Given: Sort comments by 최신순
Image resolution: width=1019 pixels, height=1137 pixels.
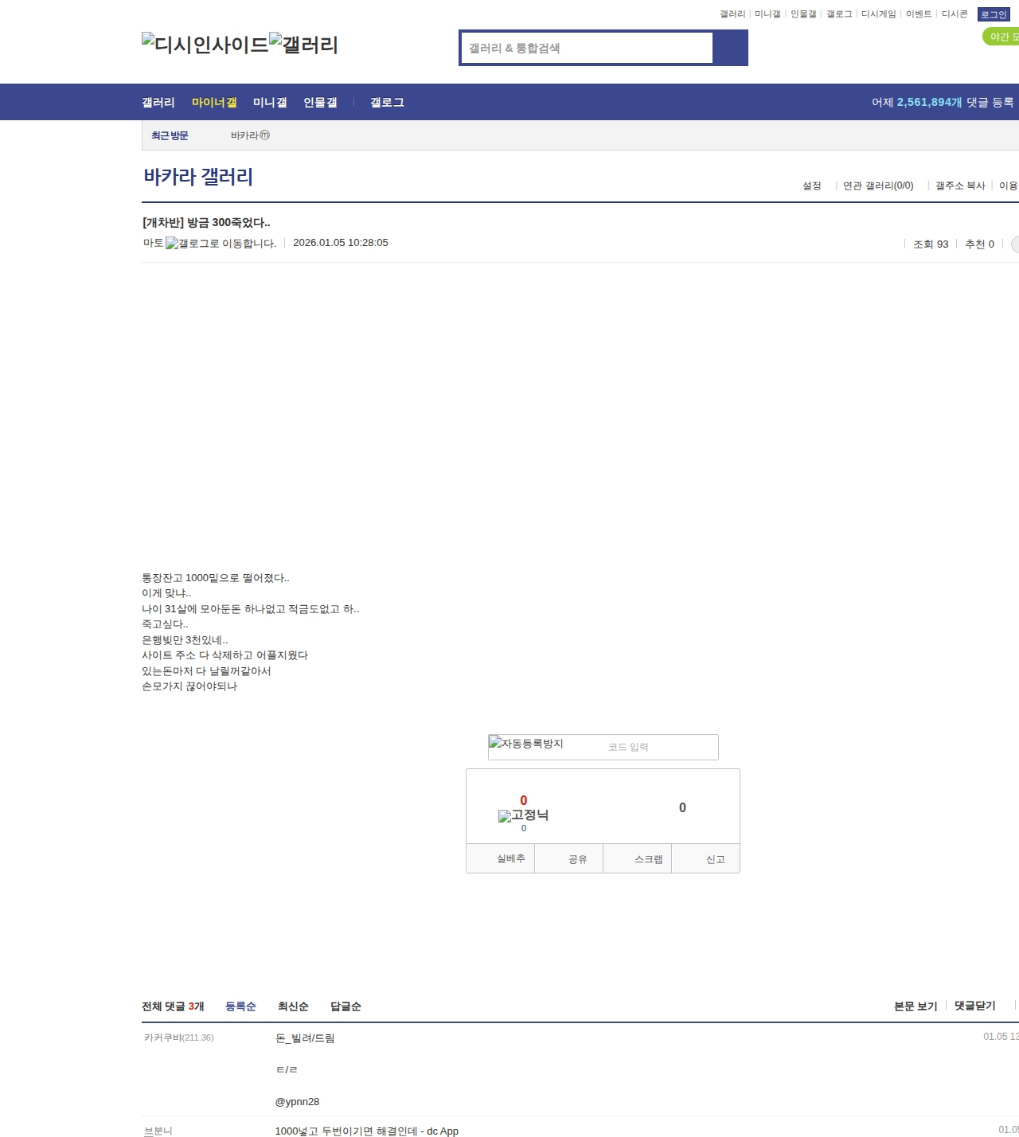Looking at the screenshot, I should pos(293,1006).
